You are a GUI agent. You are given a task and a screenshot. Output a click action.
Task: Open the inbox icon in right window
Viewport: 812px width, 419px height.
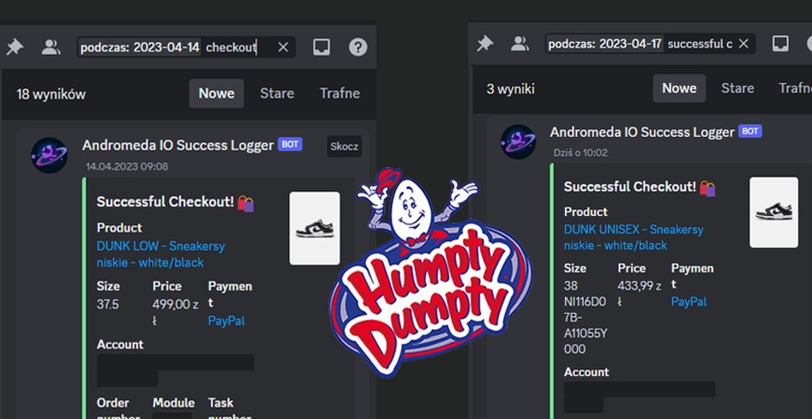pyautogui.click(x=780, y=44)
